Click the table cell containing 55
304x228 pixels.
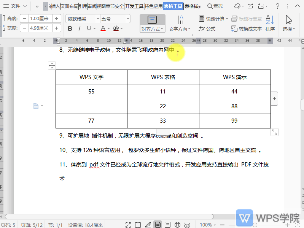click(x=92, y=92)
